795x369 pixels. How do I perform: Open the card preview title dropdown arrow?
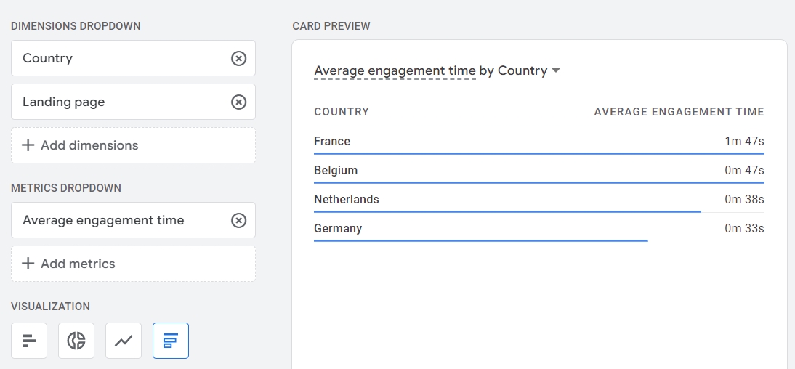tap(556, 70)
